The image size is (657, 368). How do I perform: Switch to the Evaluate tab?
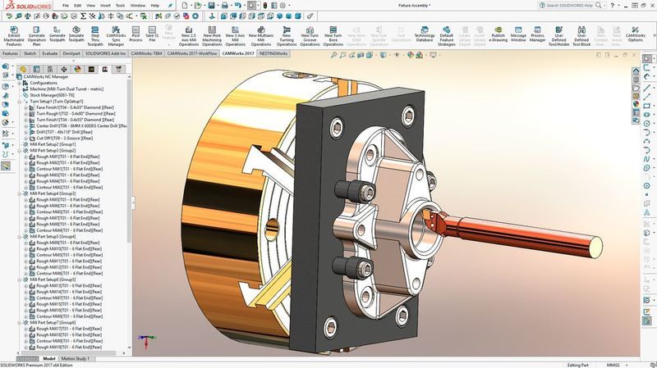click(50, 53)
